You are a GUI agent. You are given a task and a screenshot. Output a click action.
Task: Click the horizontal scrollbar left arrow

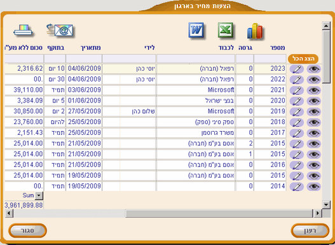coord(9,213)
